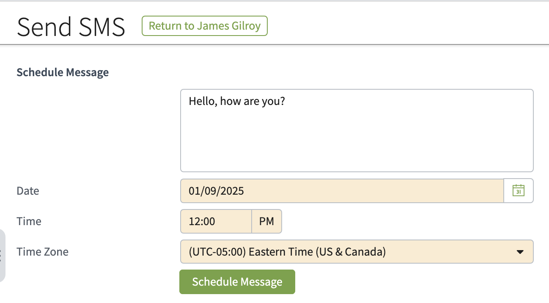Click the side panel handle with three dots
This screenshot has height=303, width=549.
pyautogui.click(x=2, y=256)
